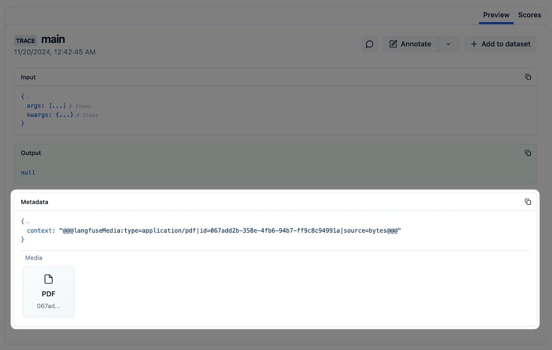The image size is (552, 350).
Task: Open trace comments via speech bubble icon
Action: 369,44
